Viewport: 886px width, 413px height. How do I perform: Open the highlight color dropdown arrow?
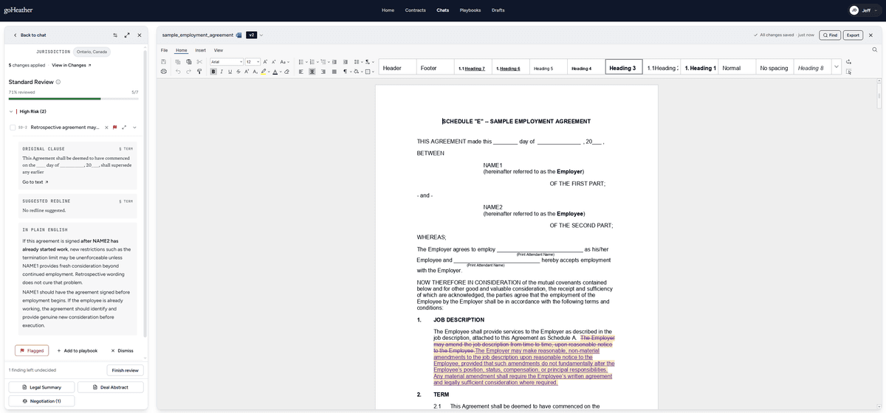tap(269, 72)
